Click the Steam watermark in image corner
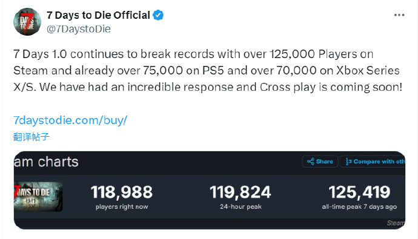The width and height of the screenshot is (418, 239). pyautogui.click(x=396, y=223)
